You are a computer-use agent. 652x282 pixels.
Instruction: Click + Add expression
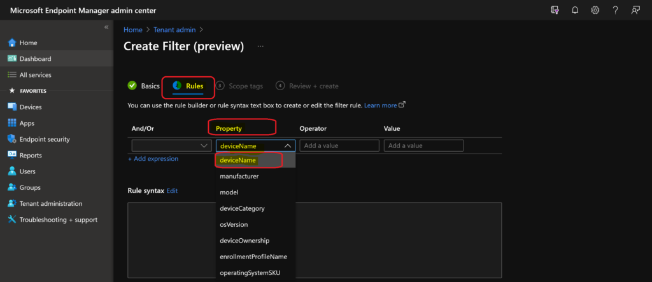(x=153, y=159)
